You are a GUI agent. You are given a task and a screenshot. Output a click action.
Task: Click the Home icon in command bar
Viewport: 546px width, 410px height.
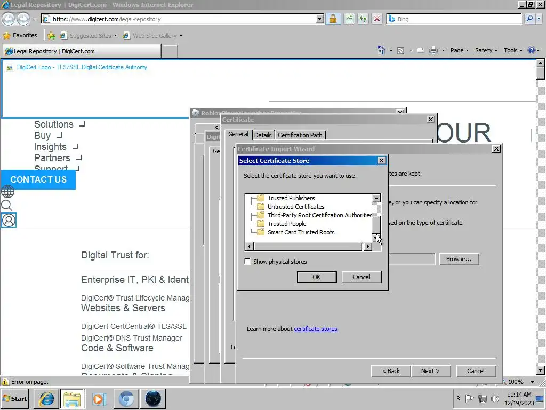tap(381, 50)
